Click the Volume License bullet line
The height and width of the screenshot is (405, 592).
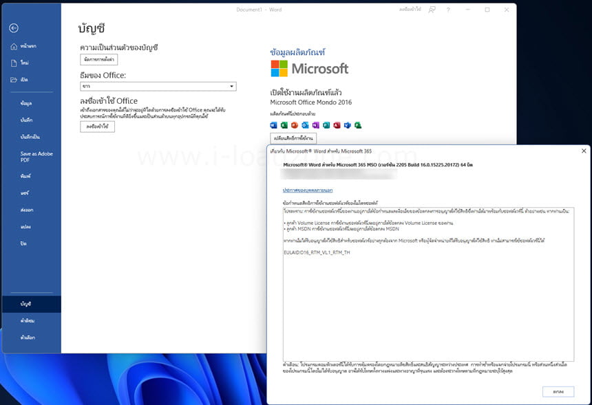pos(368,223)
